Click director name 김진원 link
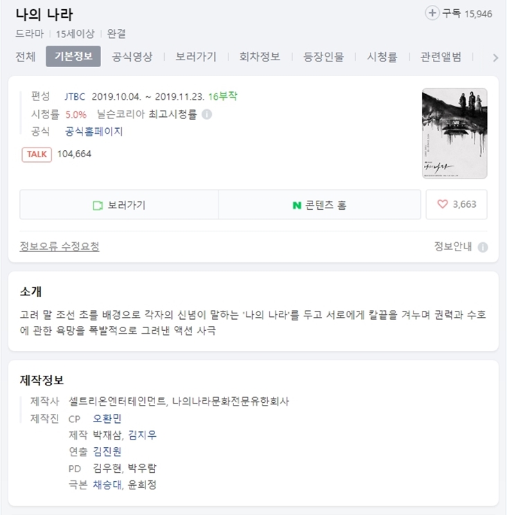 pos(107,451)
